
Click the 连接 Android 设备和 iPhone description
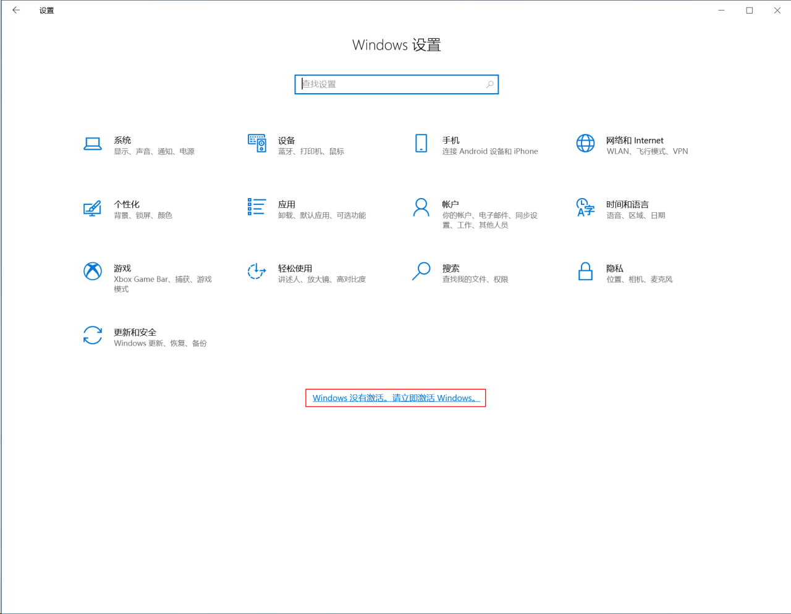click(x=490, y=151)
